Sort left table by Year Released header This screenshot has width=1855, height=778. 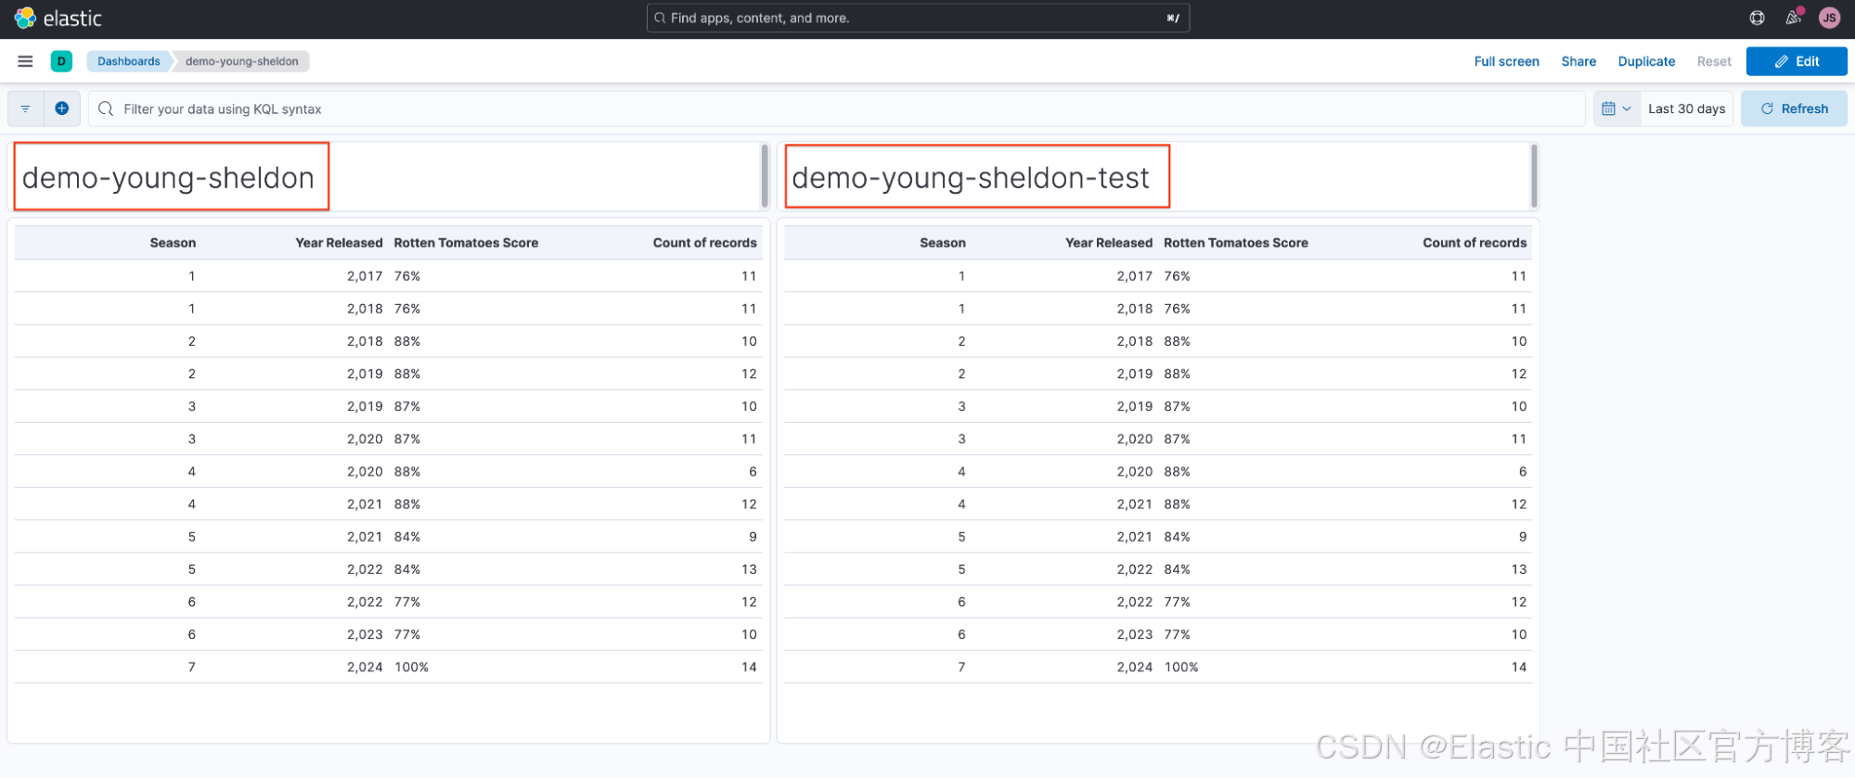339,243
